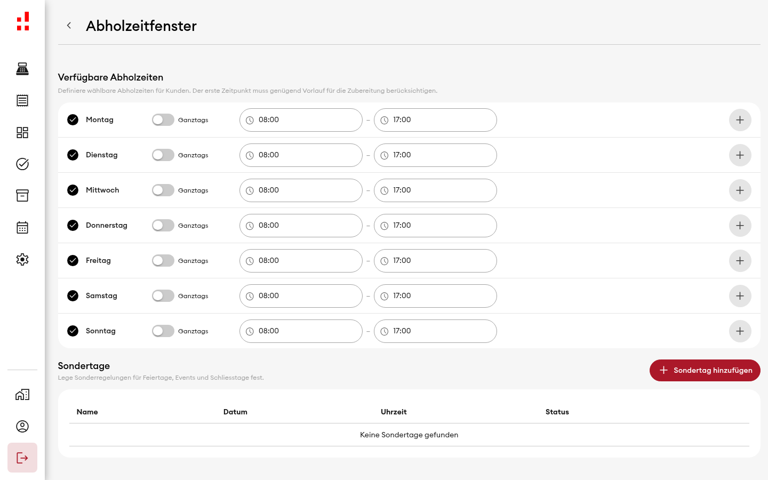Add a time slot for Donnerstag
The height and width of the screenshot is (480, 768).
pyautogui.click(x=740, y=226)
